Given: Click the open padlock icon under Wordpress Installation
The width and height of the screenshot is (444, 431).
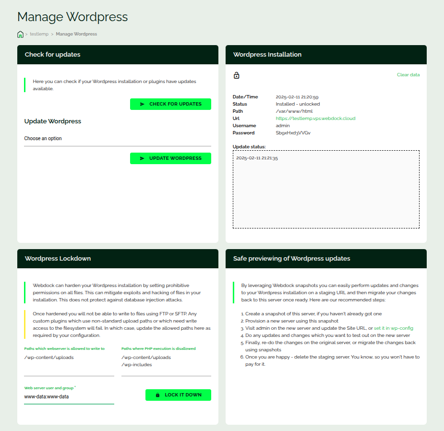Looking at the screenshot, I should pos(236,75).
